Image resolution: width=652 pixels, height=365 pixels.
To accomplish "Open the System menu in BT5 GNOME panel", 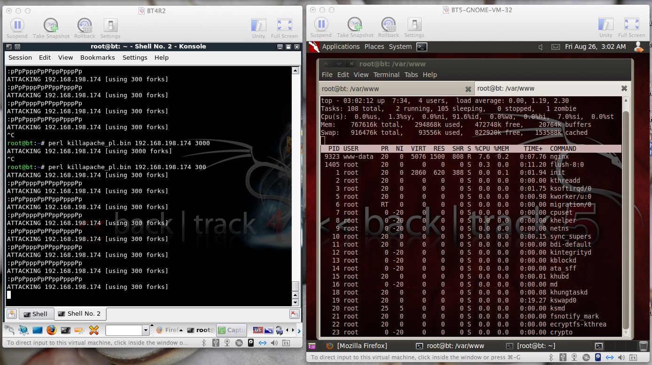I will click(x=400, y=47).
